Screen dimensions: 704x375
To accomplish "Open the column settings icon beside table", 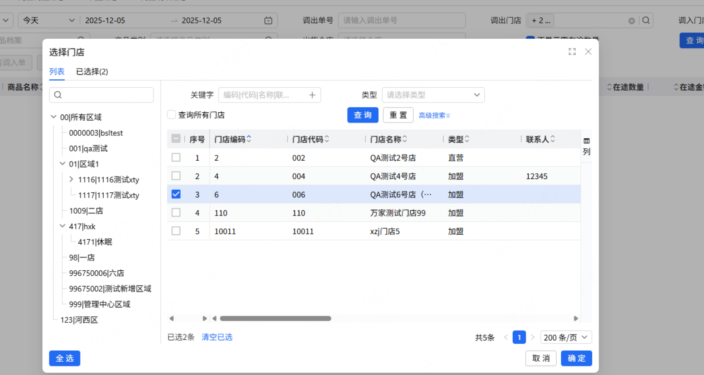I will [x=587, y=141].
